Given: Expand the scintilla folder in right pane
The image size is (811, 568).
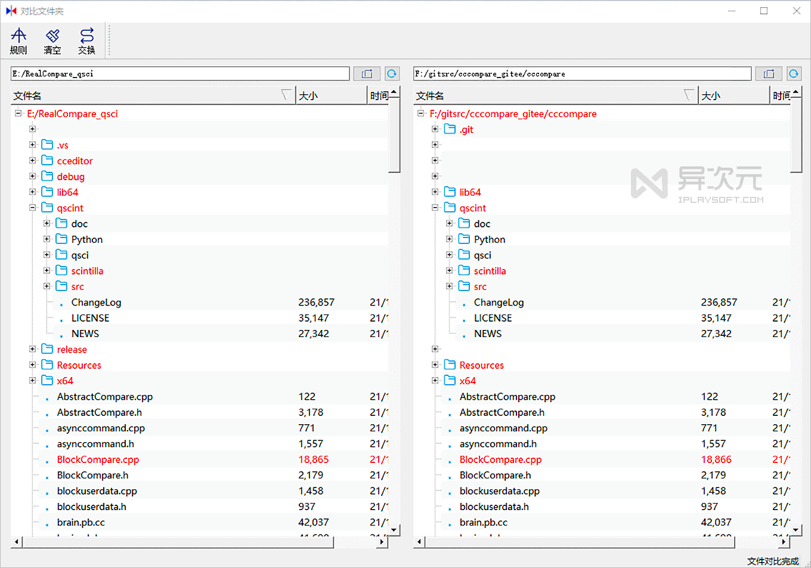Looking at the screenshot, I should [450, 271].
